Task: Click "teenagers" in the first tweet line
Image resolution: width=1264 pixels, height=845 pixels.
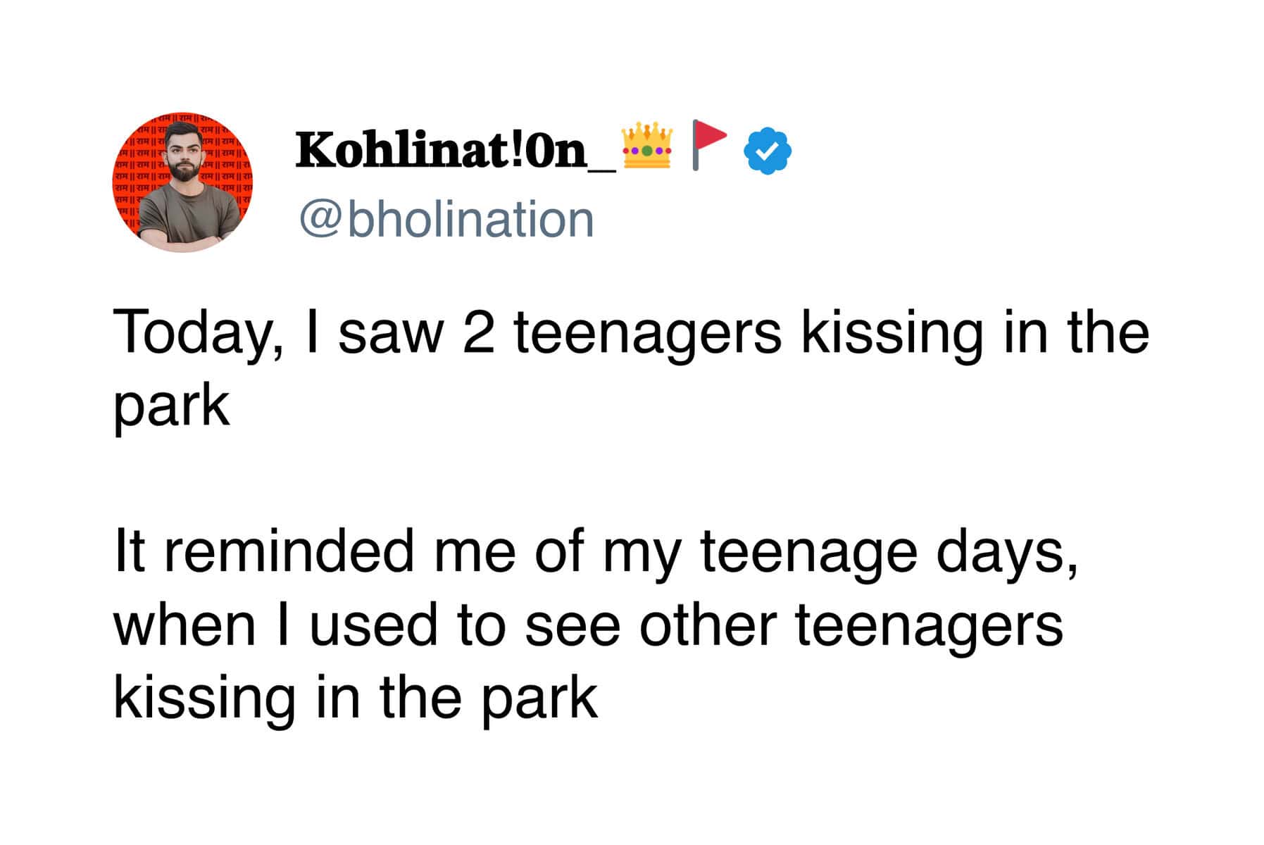Action: click(647, 332)
